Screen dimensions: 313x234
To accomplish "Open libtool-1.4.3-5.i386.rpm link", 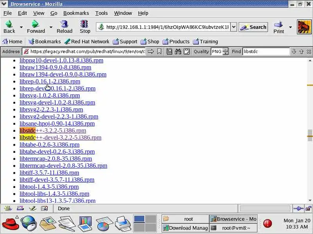I will click(49, 187).
